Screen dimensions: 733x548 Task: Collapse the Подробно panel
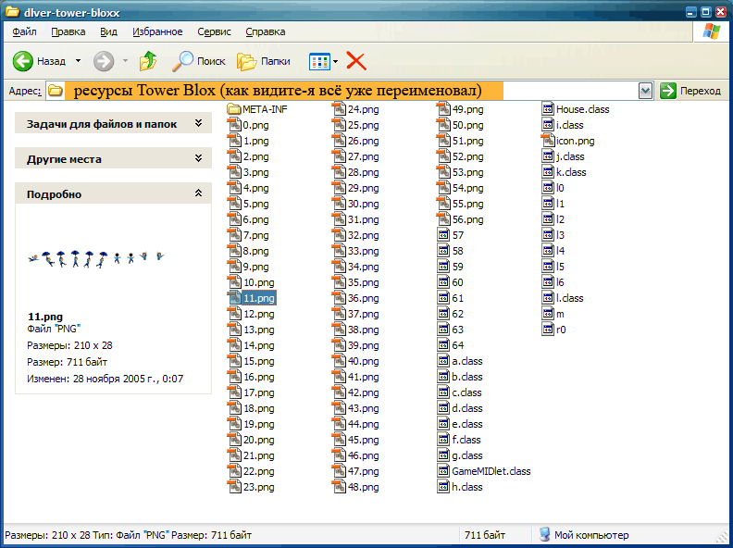198,193
